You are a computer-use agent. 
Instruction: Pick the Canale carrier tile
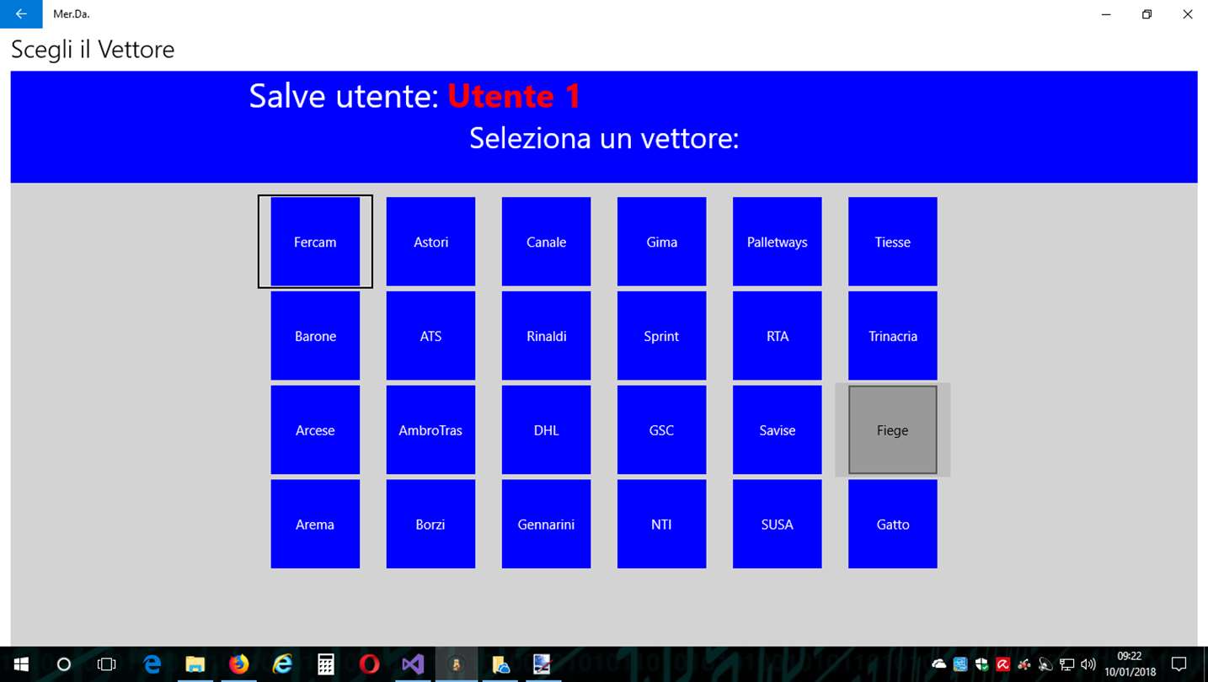tap(546, 242)
